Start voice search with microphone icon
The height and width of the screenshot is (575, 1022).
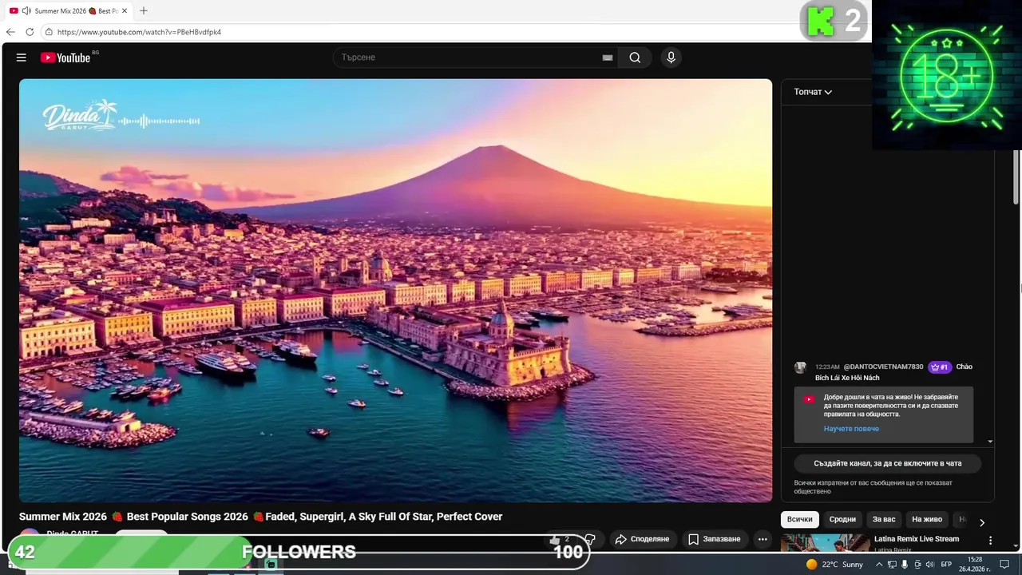point(671,57)
